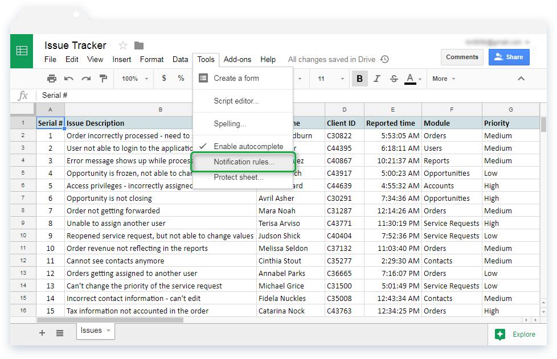Open the Add-ons menu
The height and width of the screenshot is (359, 557).
pos(237,59)
